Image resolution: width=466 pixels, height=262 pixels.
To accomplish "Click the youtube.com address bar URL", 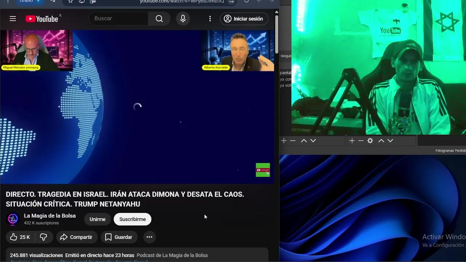I will tap(182, 1).
